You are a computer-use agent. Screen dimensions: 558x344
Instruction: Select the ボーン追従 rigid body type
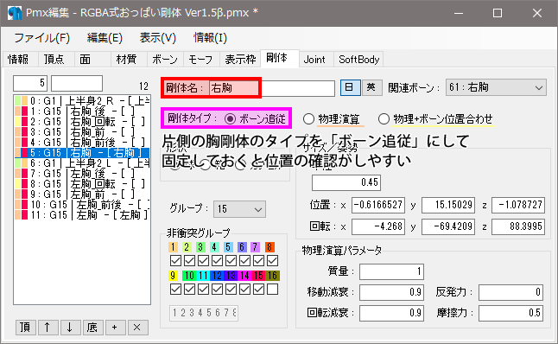click(256, 118)
